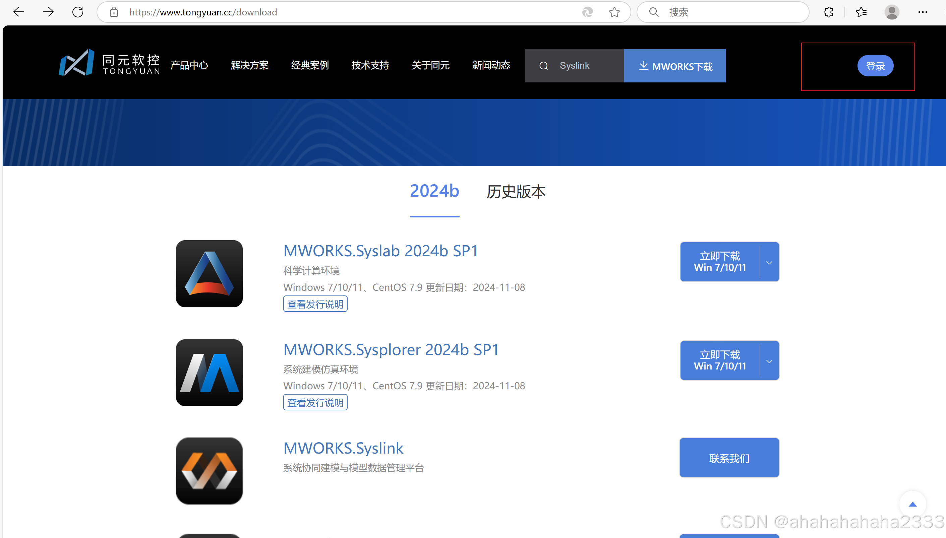Click the 登录 login button
Screen dimensions: 946x538
(x=875, y=66)
